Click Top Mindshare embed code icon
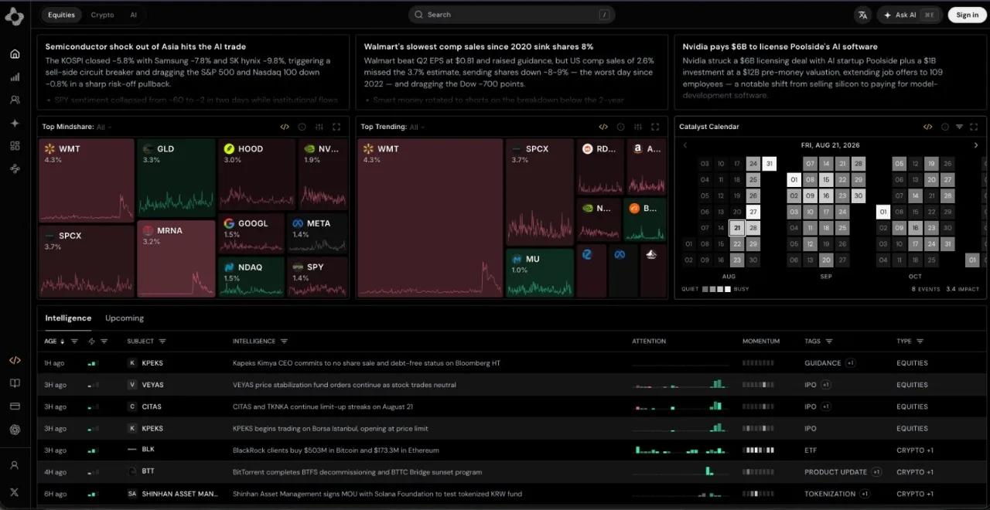 pos(285,127)
